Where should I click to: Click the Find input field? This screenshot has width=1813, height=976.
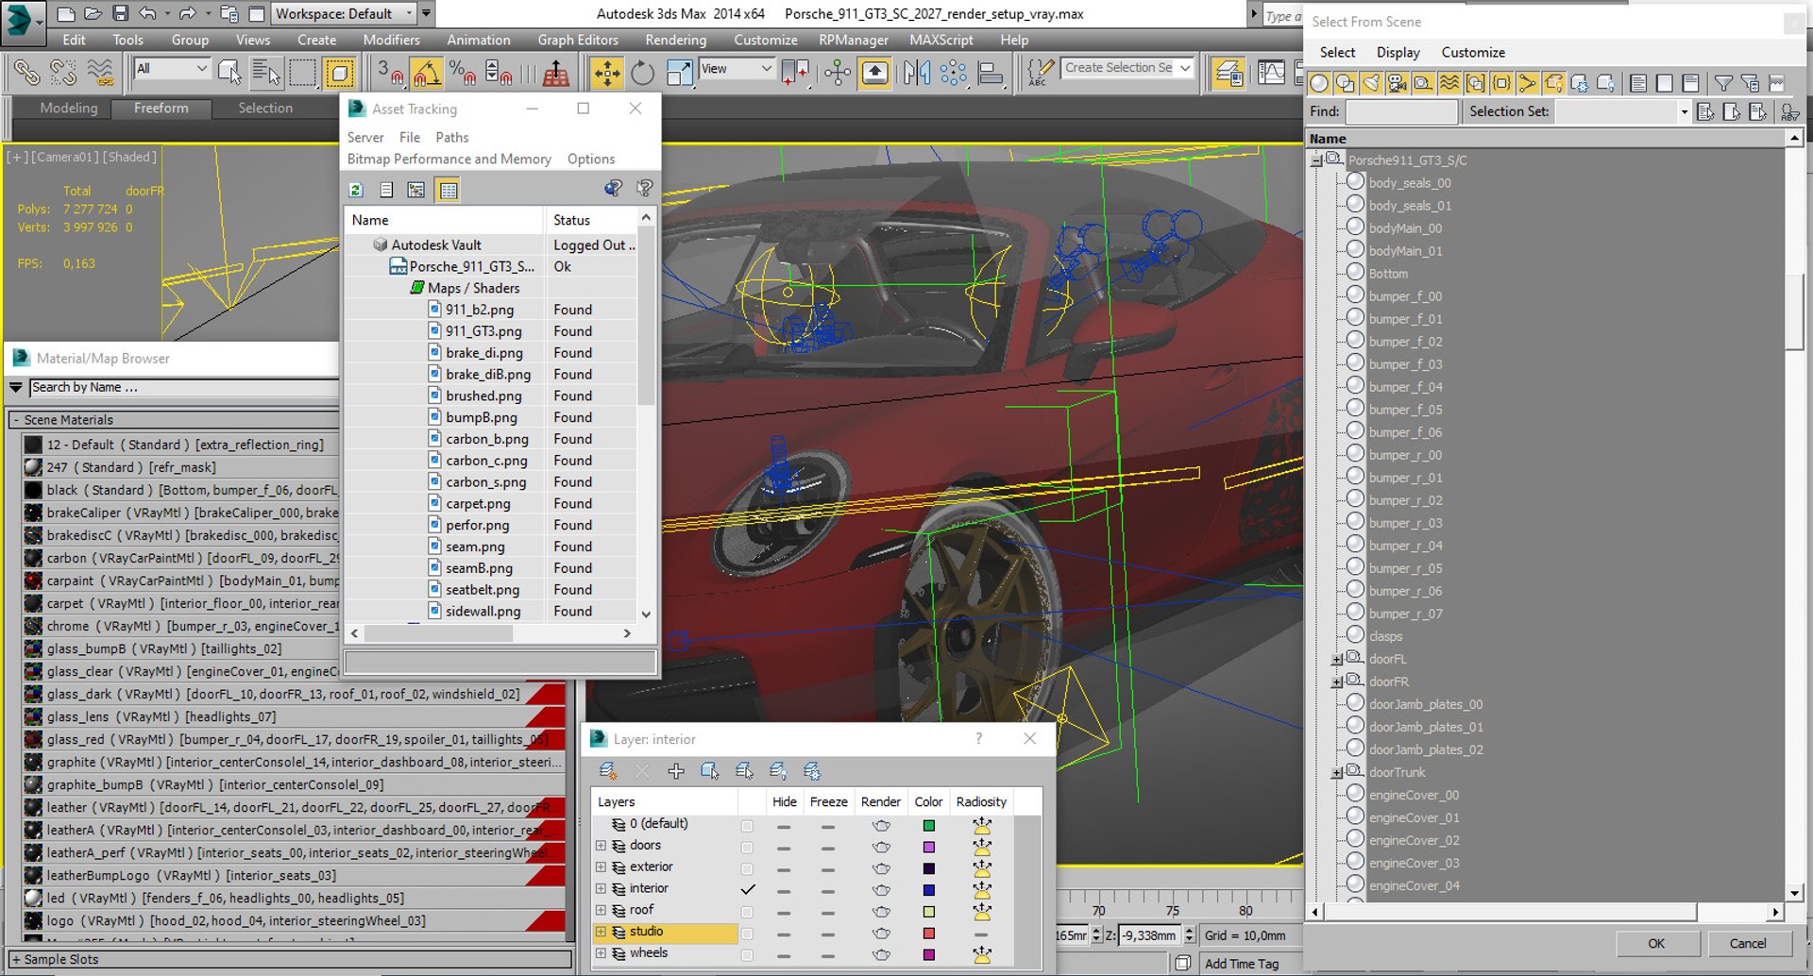tap(1401, 112)
